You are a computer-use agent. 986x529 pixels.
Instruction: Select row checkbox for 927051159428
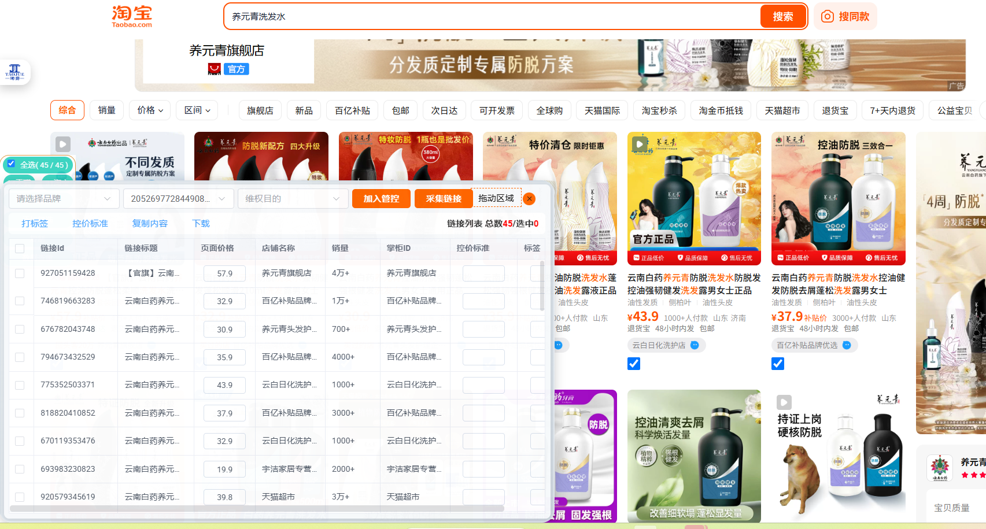coord(20,273)
